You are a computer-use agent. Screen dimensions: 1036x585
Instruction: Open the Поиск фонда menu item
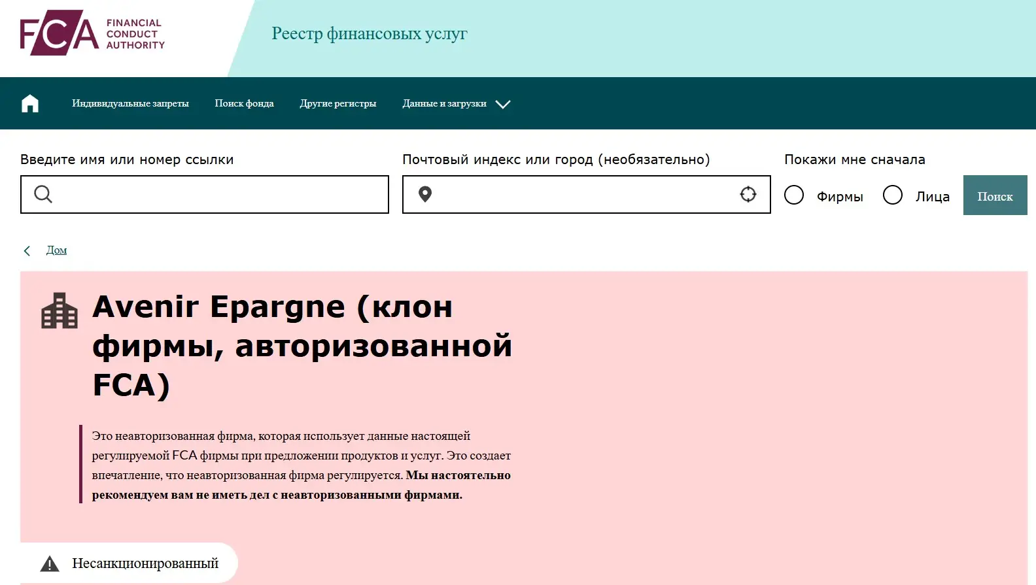(x=244, y=103)
